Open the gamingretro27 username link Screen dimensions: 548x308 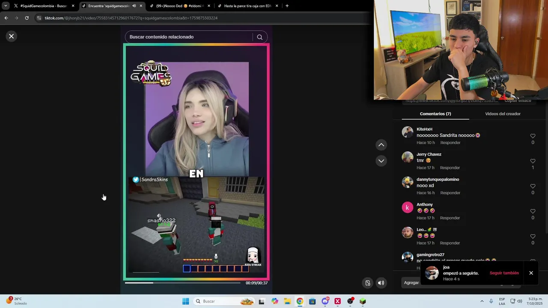point(430,255)
